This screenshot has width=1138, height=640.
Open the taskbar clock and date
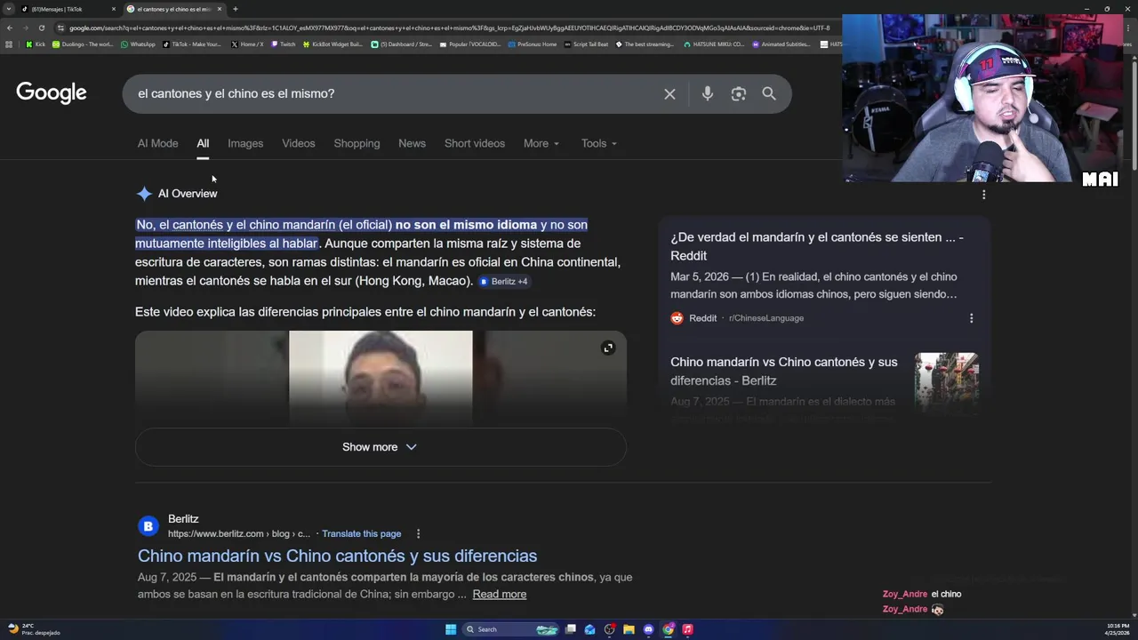pos(1117,629)
